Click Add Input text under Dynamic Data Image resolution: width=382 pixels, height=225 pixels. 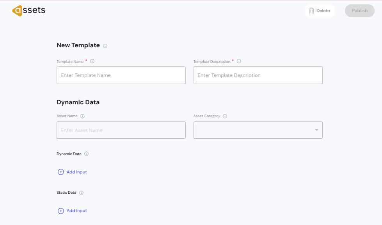click(77, 172)
